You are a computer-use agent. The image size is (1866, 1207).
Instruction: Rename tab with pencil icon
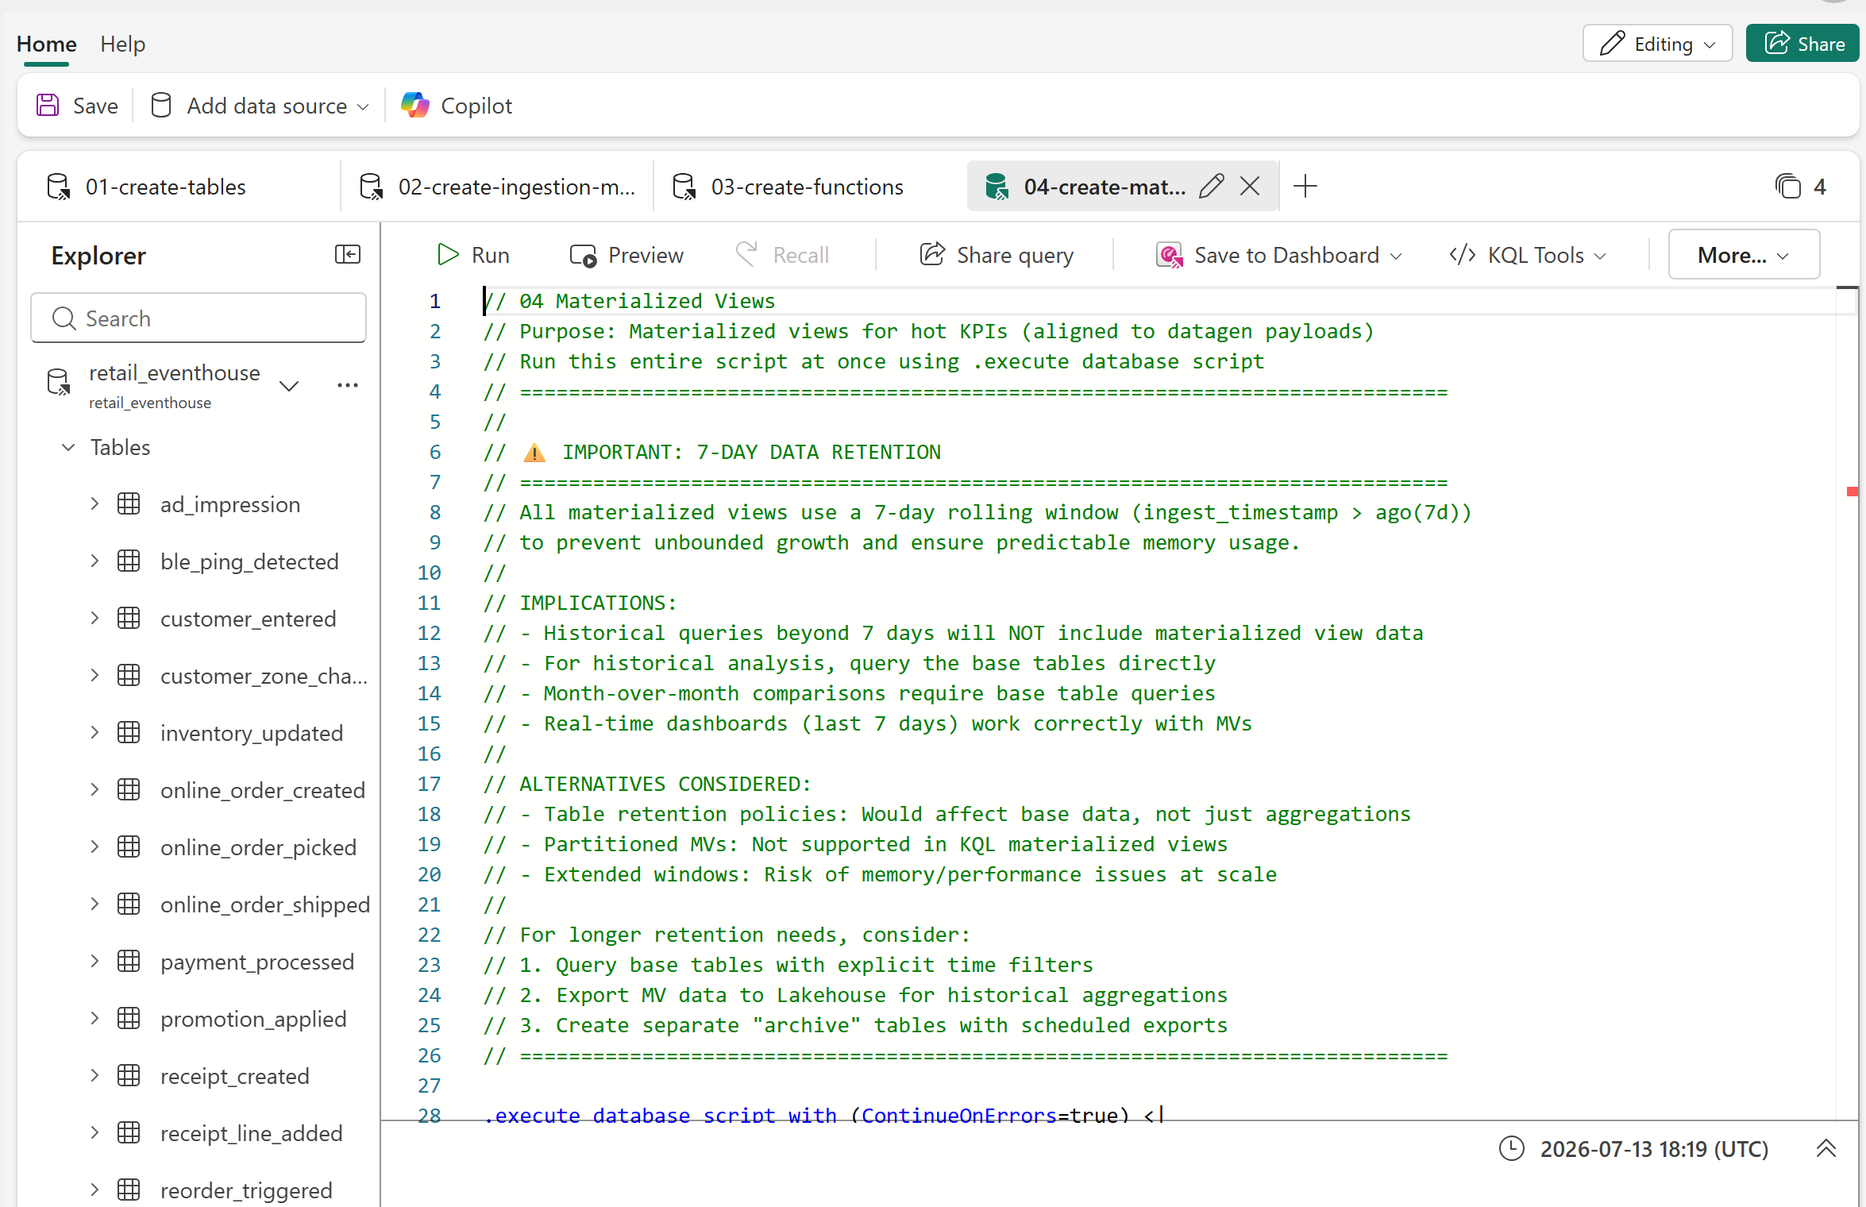pos(1212,187)
